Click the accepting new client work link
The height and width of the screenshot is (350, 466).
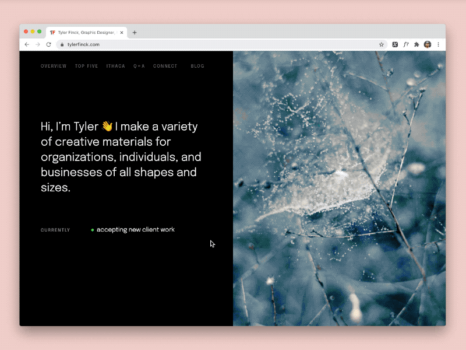click(136, 229)
